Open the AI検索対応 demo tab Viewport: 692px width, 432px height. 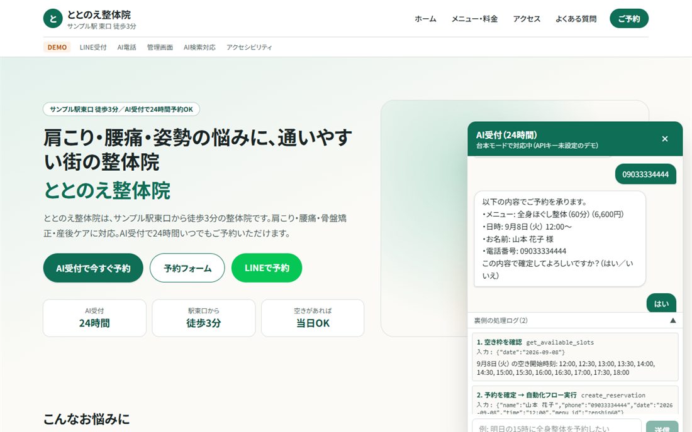click(x=199, y=47)
